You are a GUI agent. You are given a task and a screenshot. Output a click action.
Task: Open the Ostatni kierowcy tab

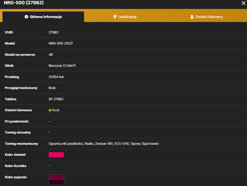[x=206, y=17]
